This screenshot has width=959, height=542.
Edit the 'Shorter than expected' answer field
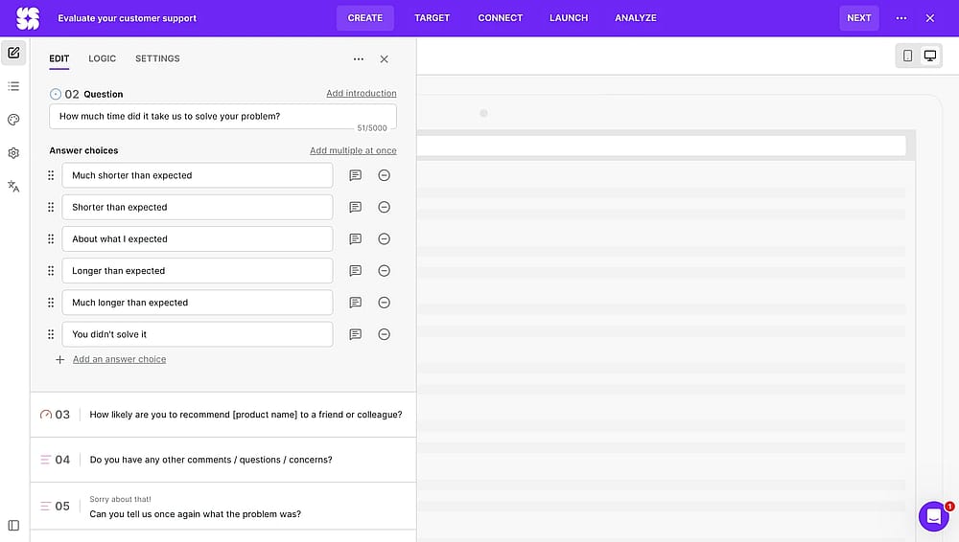[x=197, y=207]
